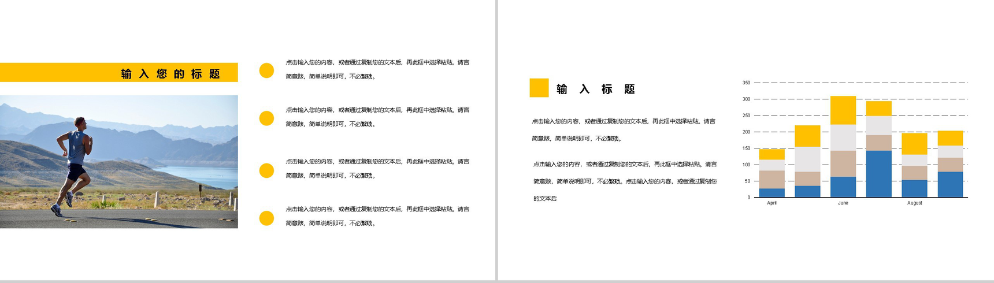The image size is (994, 283).
Task: Click the 250 value on the chart's vertical axis
Action: [746, 116]
